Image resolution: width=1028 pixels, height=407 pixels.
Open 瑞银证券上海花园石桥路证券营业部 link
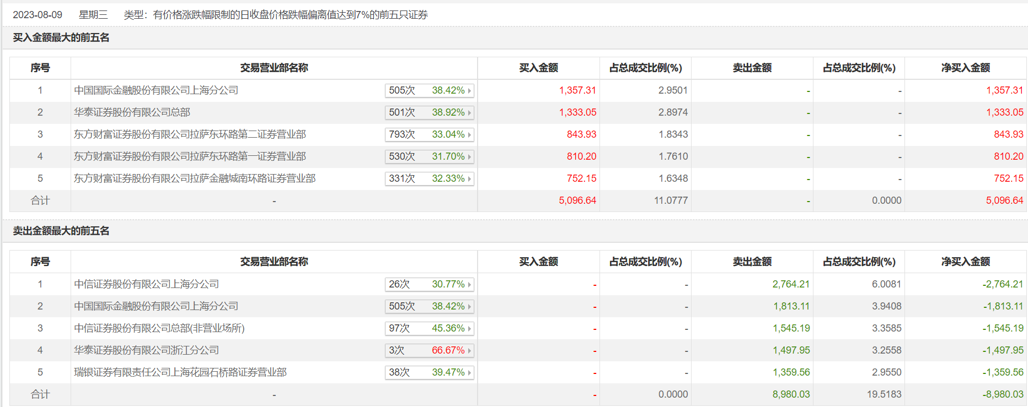180,372
